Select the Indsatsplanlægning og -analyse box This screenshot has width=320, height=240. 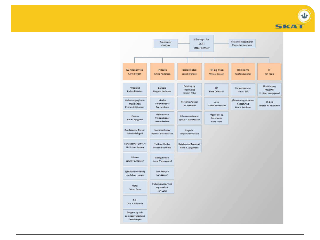click(x=162, y=187)
